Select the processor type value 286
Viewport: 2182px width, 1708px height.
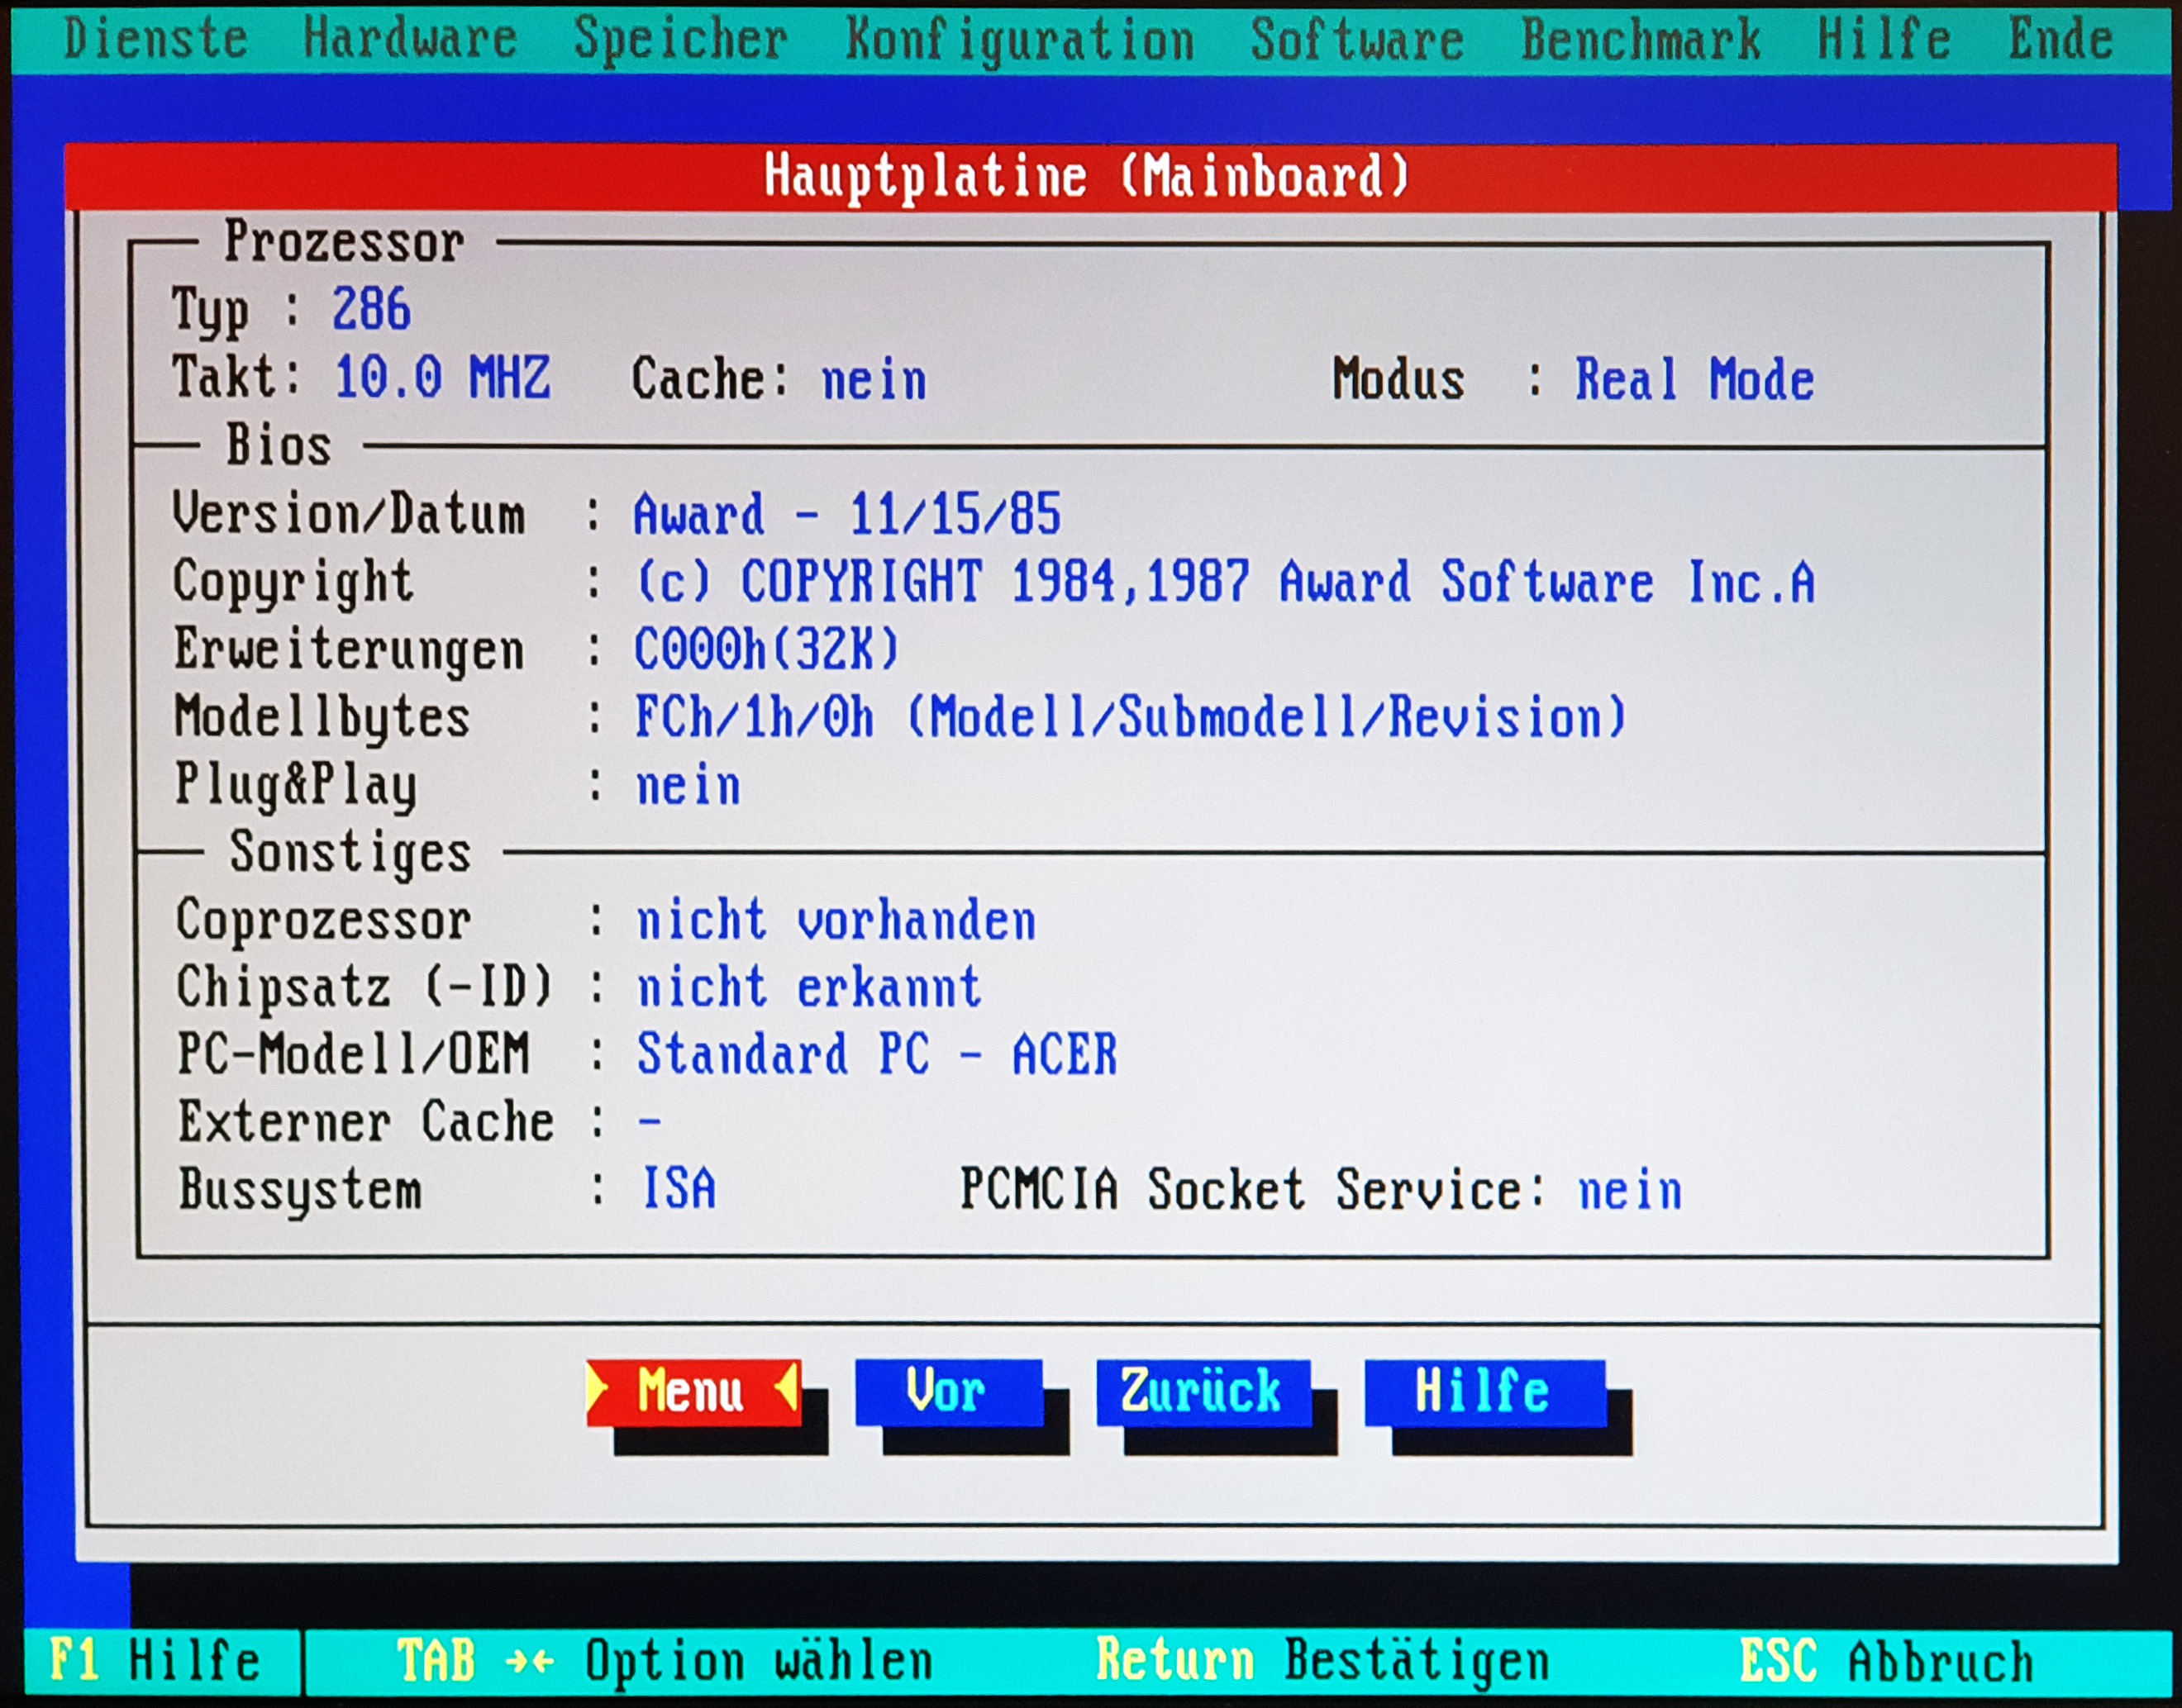point(371,309)
